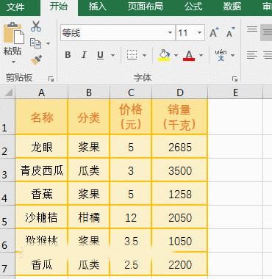Select column A header

(x=41, y=93)
